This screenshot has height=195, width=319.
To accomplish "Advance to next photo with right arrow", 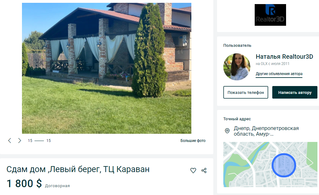I will point(19,140).
